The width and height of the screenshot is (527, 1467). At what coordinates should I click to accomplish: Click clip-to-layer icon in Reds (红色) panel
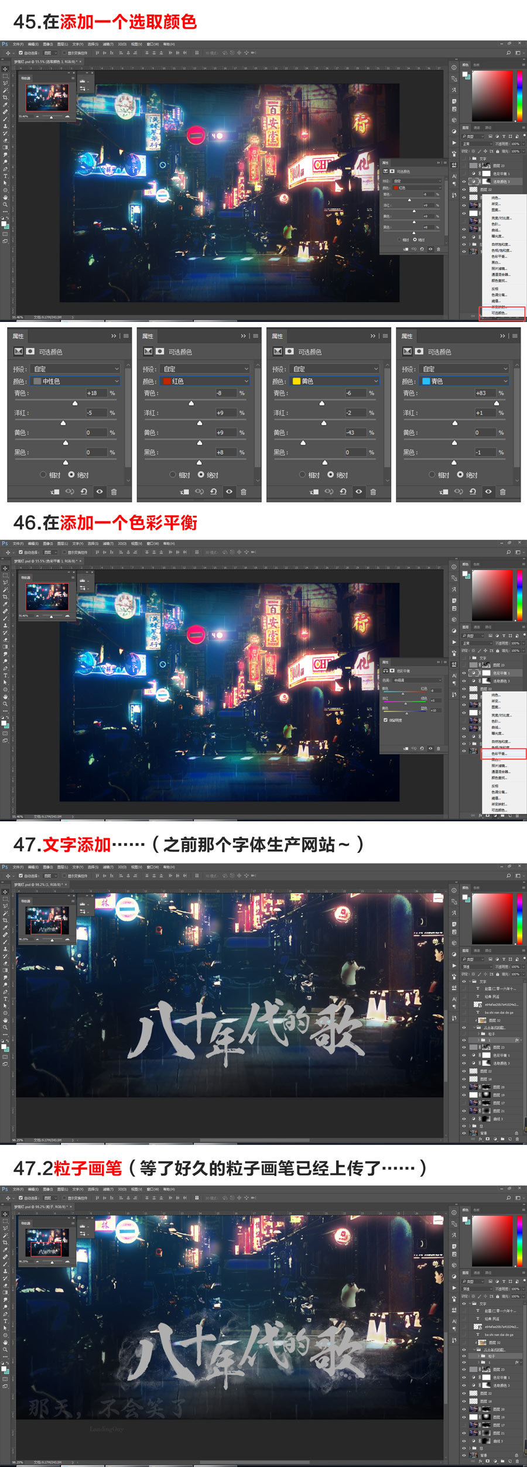point(184,492)
